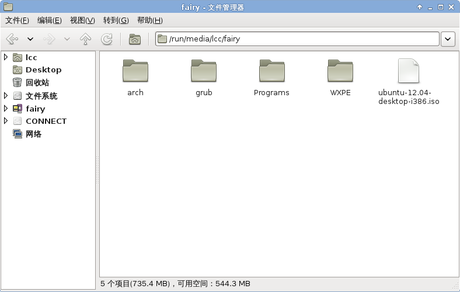Click the CONNECT drive icon
The image size is (460, 292).
[18, 121]
